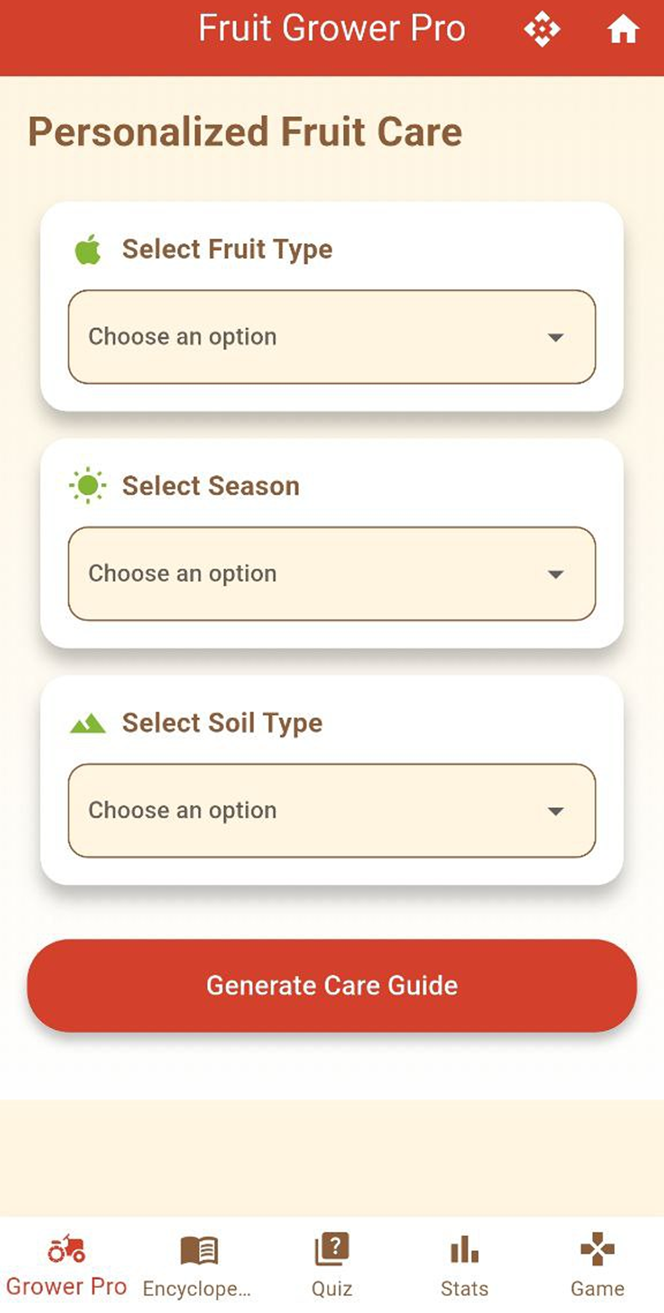Tap the Stats bar chart icon

[x=464, y=1249]
